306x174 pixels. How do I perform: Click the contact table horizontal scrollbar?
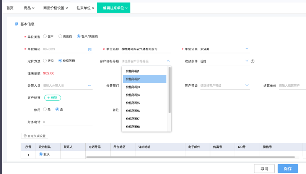(x=190, y=157)
